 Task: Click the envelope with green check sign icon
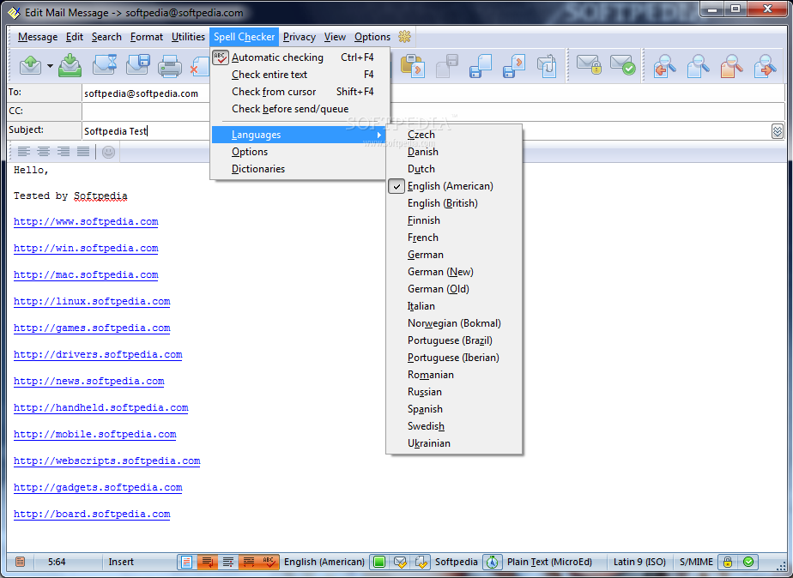pyautogui.click(x=622, y=66)
